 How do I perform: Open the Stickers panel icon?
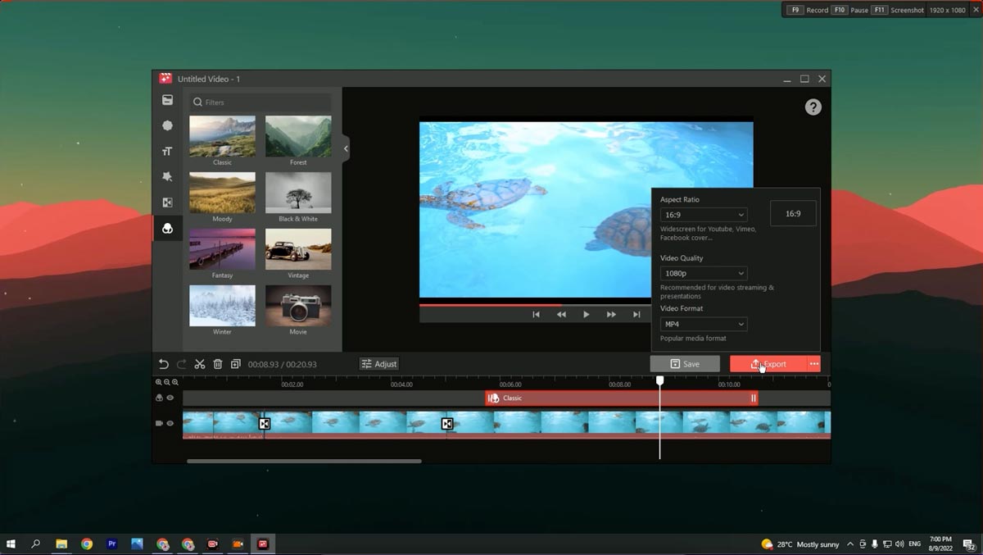pyautogui.click(x=167, y=176)
